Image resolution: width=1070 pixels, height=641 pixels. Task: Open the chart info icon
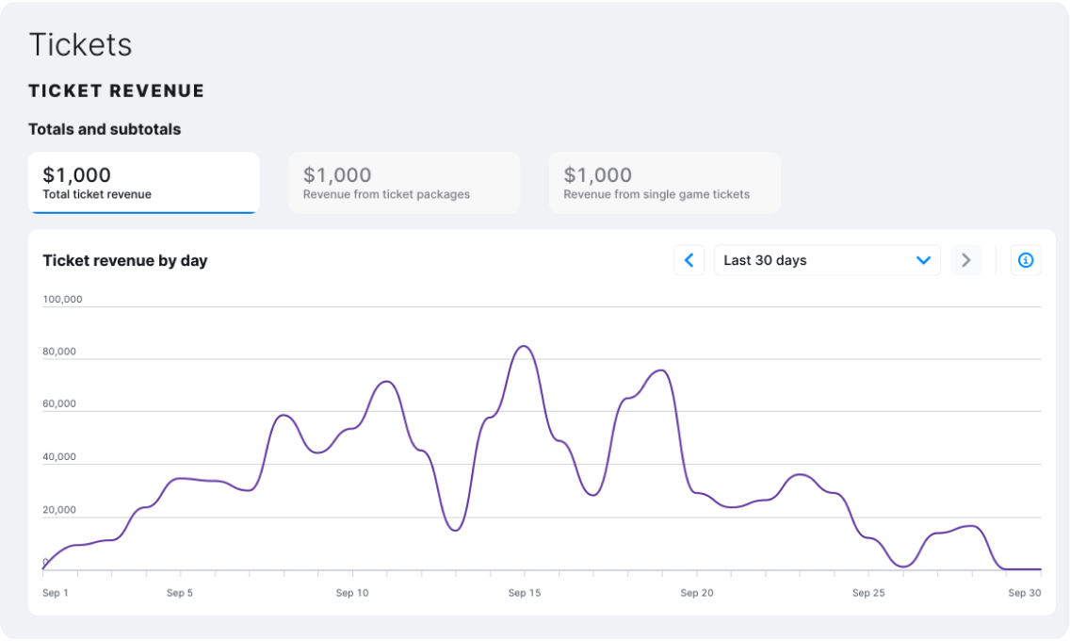(x=1025, y=260)
